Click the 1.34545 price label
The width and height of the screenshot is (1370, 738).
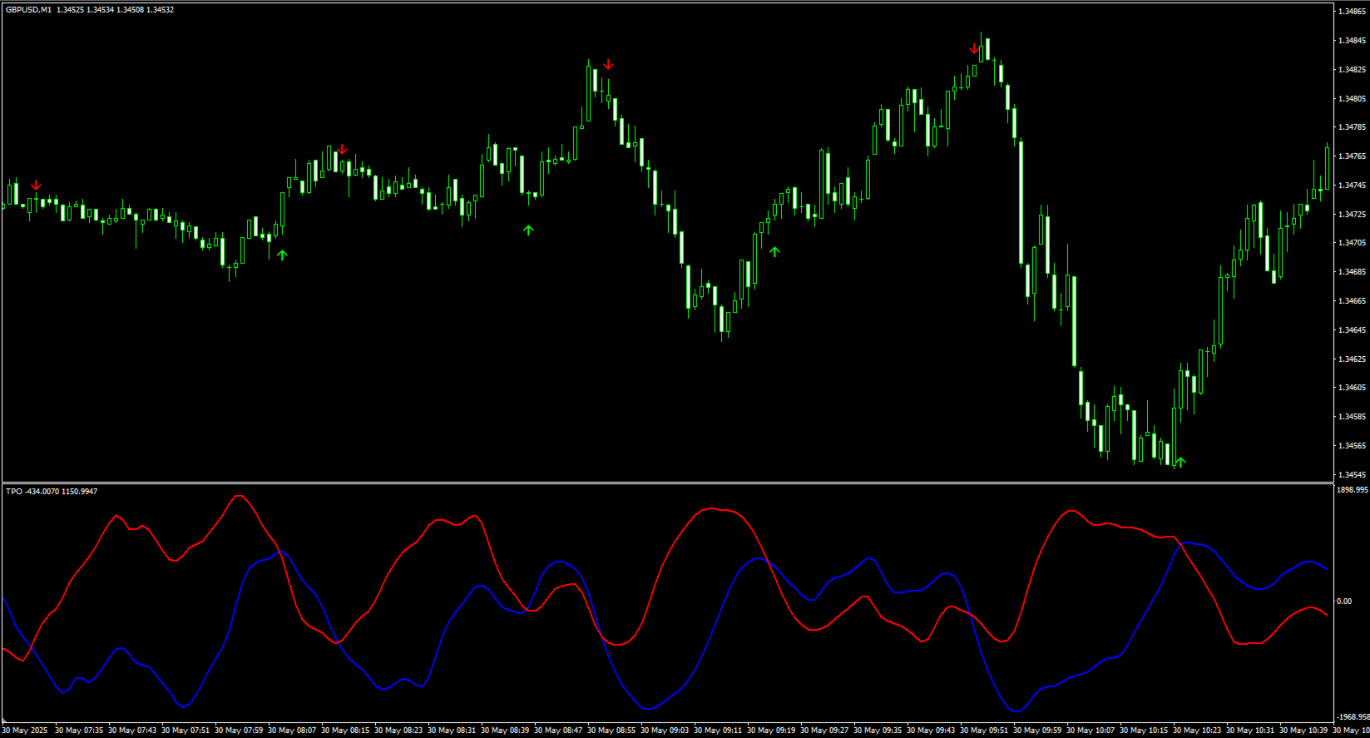(1352, 475)
